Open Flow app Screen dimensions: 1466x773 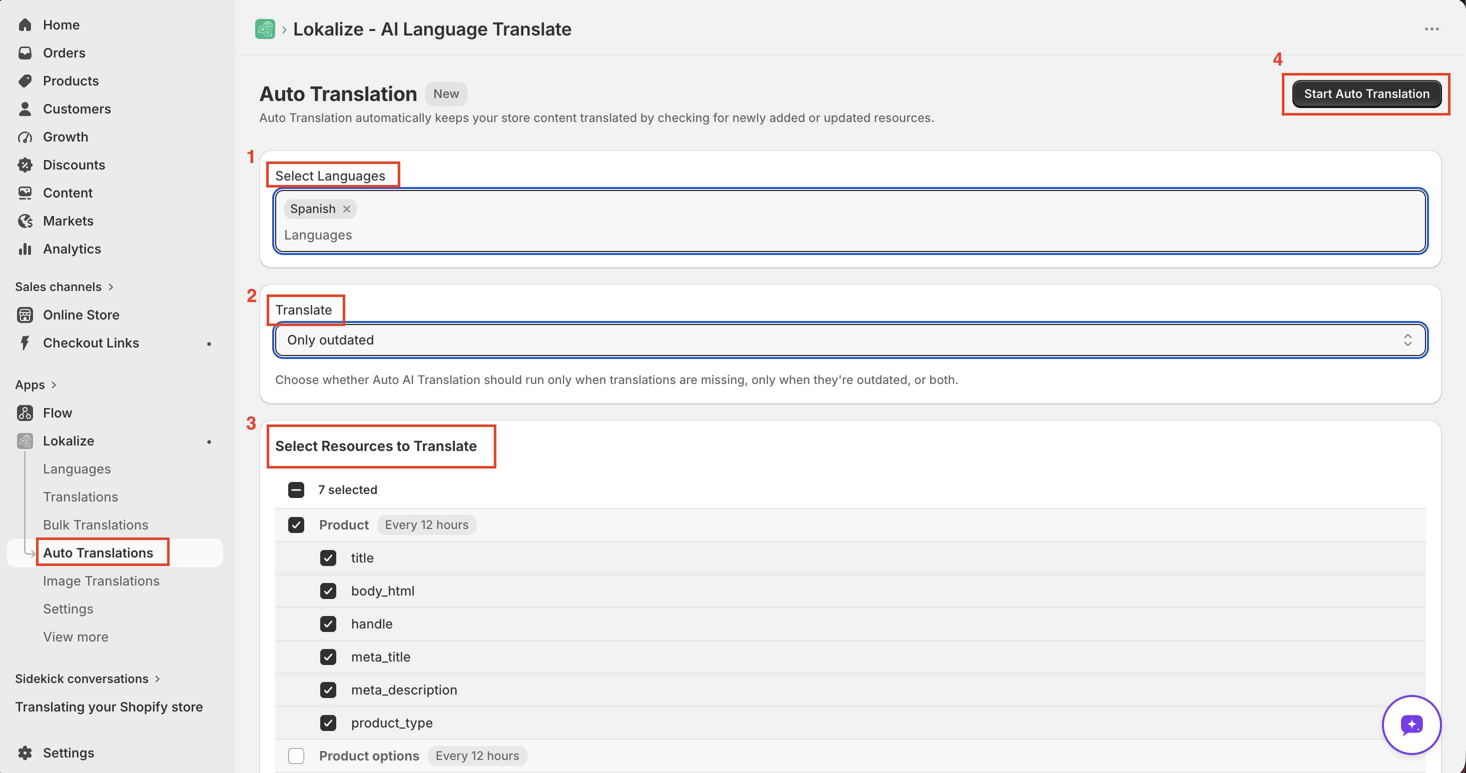(58, 413)
